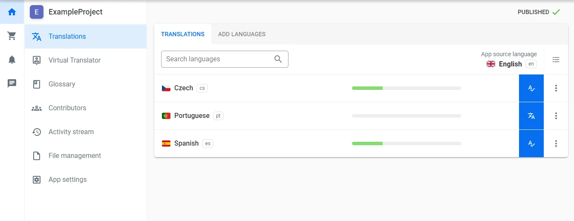
Task: Click the purple E project avatar
Action: tap(37, 12)
